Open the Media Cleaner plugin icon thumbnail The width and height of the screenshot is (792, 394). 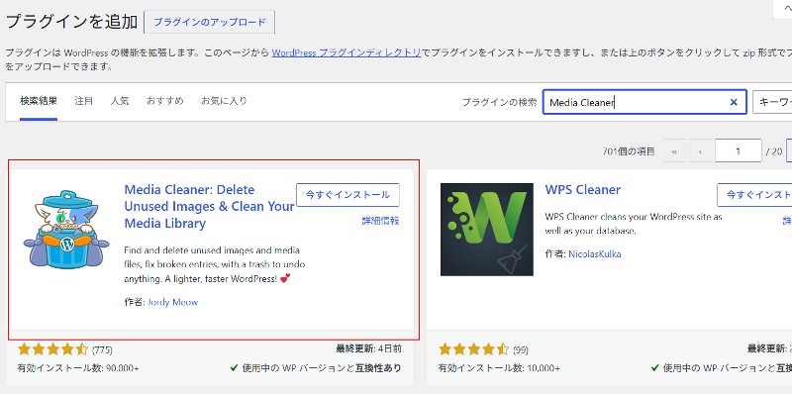[66, 230]
